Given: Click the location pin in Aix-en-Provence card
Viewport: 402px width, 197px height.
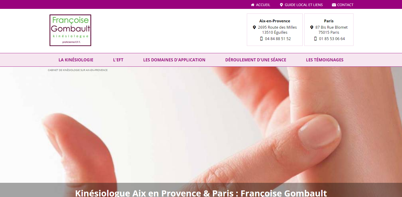Looking at the screenshot, I should click(254, 27).
